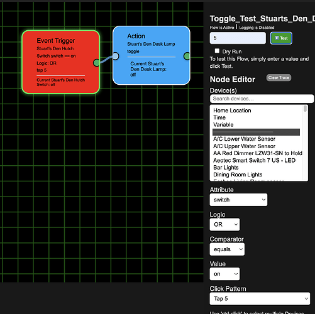Image resolution: width=315 pixels, height=314 pixels.
Task: Click the Search devices field
Action: (x=262, y=99)
